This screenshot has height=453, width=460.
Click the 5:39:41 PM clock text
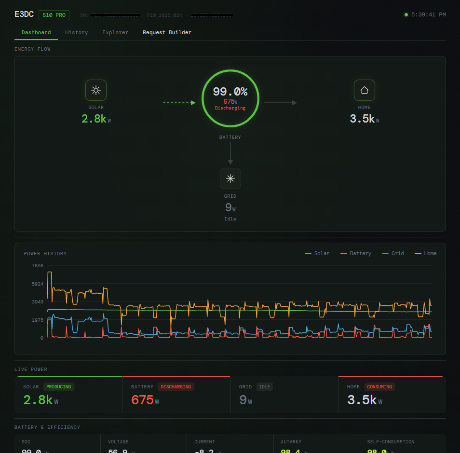428,14
